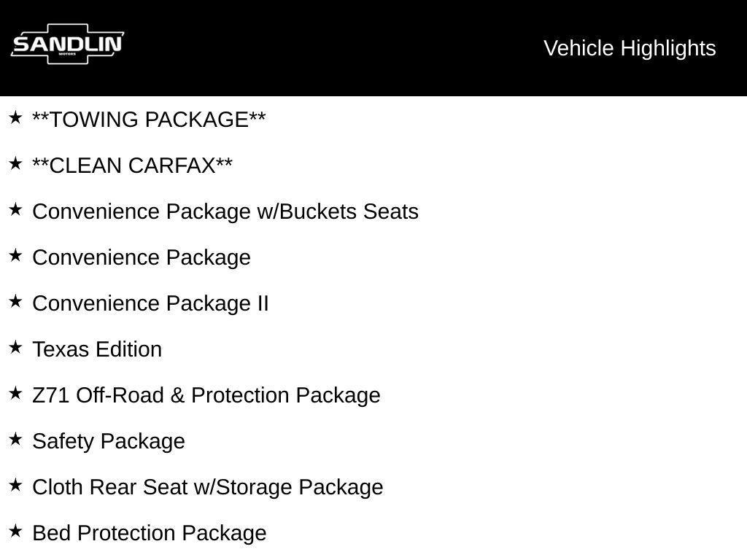Select Z71 Off-Road & Protection Package text

pyautogui.click(x=206, y=395)
